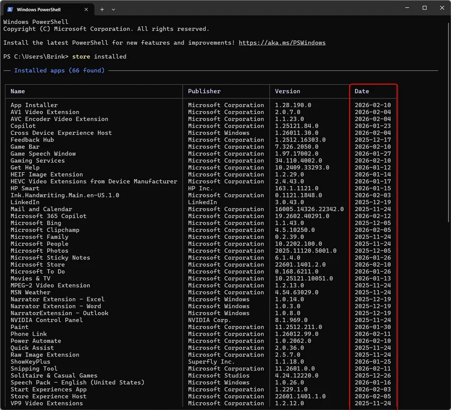Click the 'Power Automate' entry
The width and height of the screenshot is (451, 410).
(x=36, y=341)
